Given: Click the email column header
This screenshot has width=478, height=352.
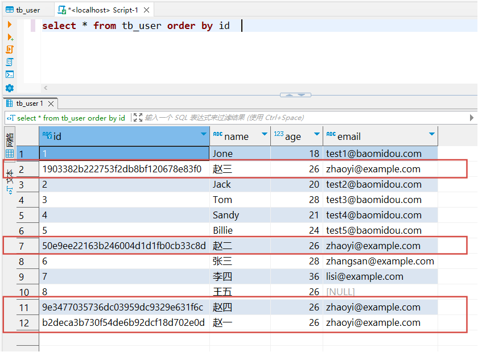Looking at the screenshot, I should pyautogui.click(x=380, y=136).
